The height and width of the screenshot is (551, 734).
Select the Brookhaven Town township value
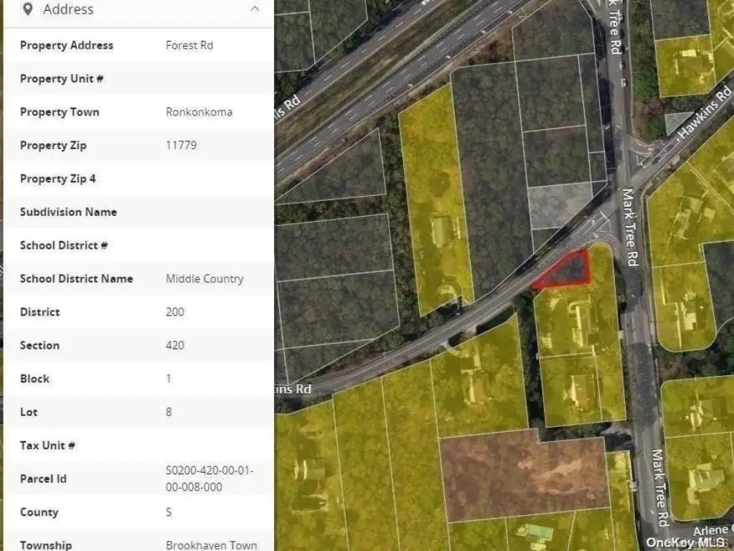coord(211,545)
